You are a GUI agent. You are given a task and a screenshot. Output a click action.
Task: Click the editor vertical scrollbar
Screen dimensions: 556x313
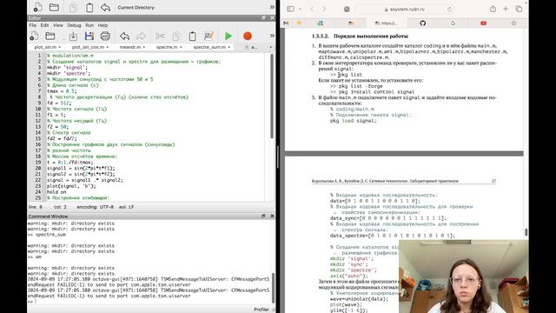pos(272,96)
